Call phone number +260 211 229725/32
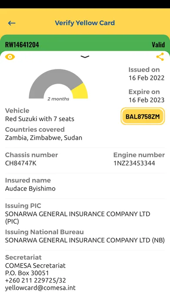170x302 pixels. coord(36,280)
